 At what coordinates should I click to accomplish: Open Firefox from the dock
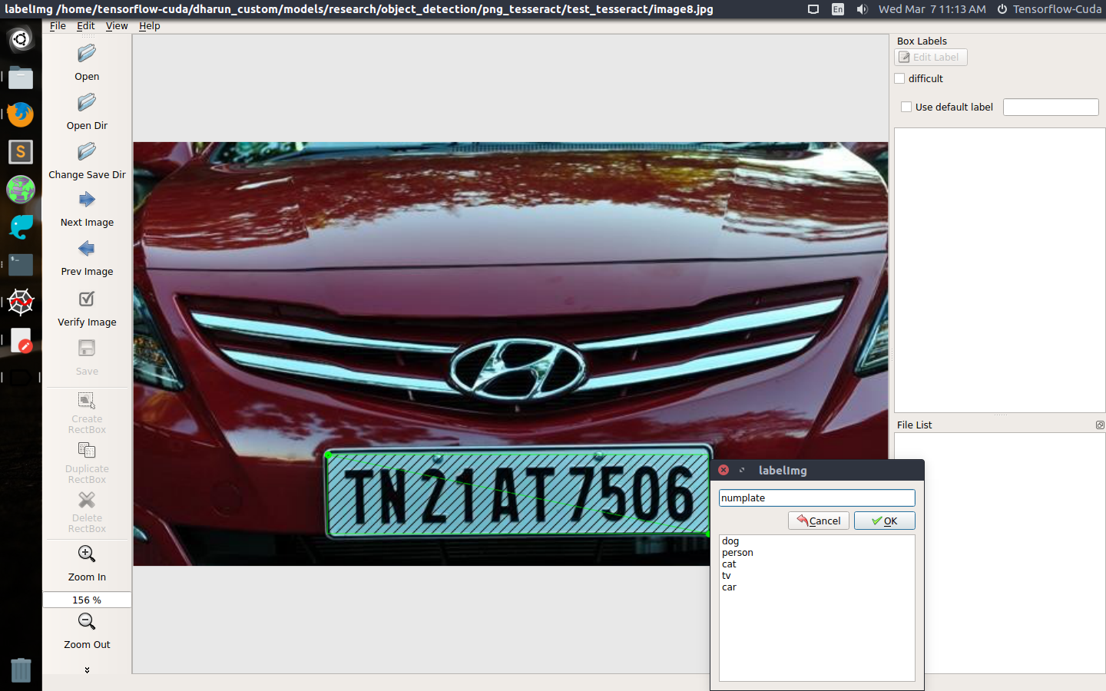pyautogui.click(x=21, y=114)
